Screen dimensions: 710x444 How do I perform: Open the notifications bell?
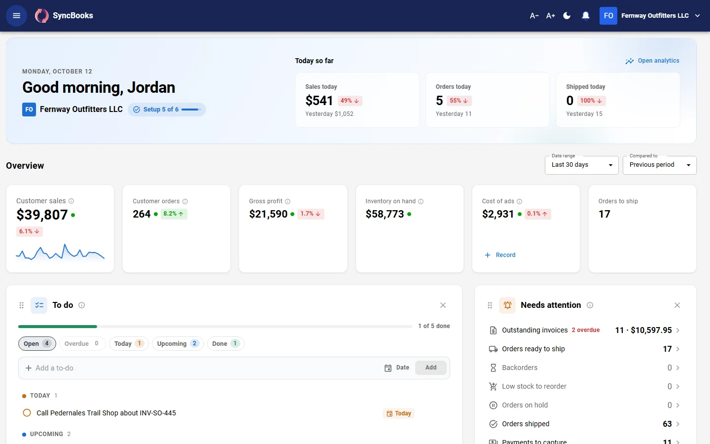(x=586, y=16)
